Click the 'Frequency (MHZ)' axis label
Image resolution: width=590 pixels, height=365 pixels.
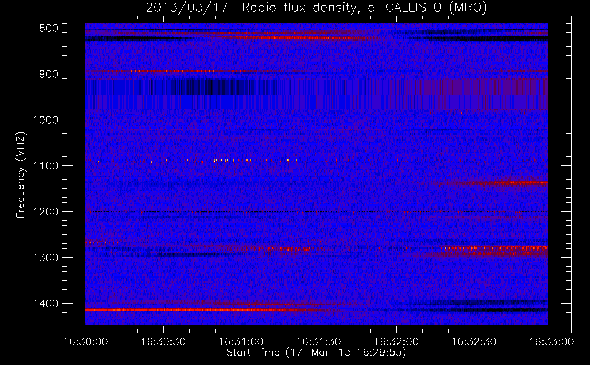coord(20,175)
